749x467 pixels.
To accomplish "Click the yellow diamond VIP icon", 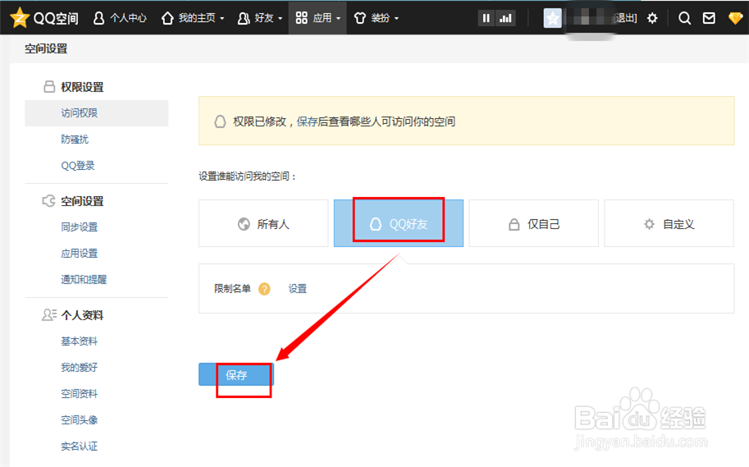I will click(734, 18).
